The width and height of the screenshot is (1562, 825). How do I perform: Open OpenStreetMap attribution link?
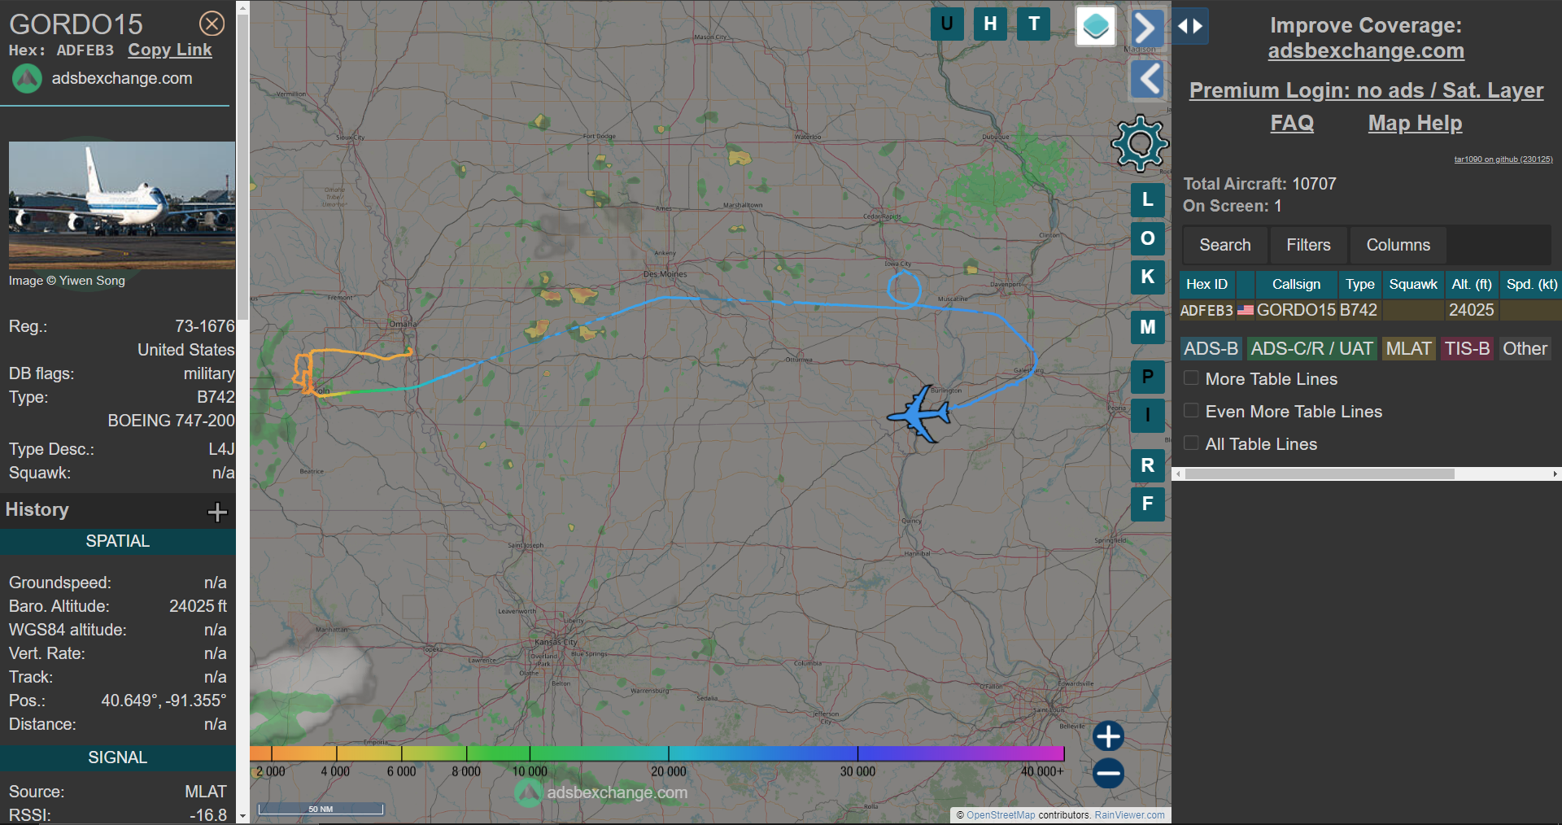pyautogui.click(x=1001, y=814)
